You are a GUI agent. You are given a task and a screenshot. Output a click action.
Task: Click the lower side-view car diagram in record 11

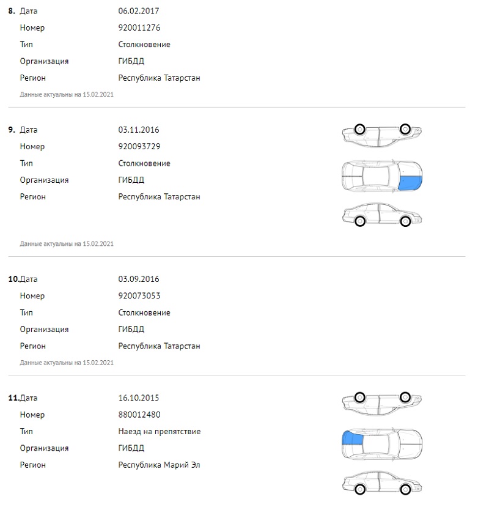[381, 483]
